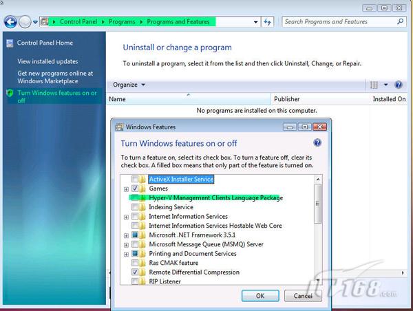413x311 pixels.
Task: Open Control Panel Home link
Action: (x=45, y=43)
